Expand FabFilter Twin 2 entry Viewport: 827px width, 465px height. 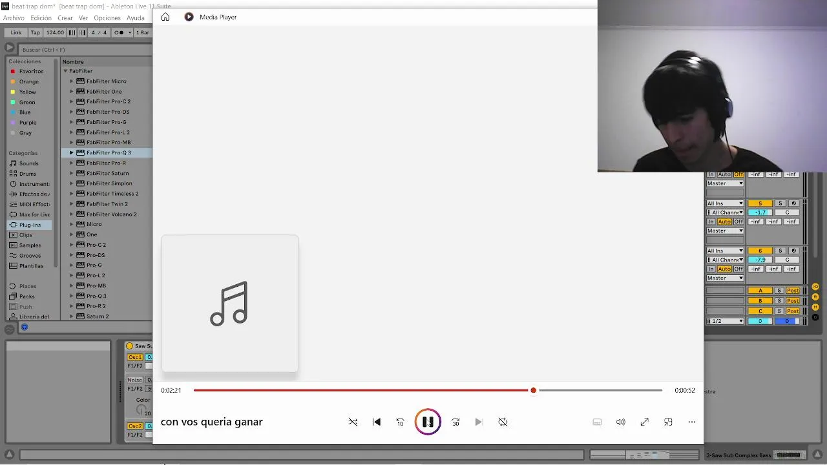(72, 204)
